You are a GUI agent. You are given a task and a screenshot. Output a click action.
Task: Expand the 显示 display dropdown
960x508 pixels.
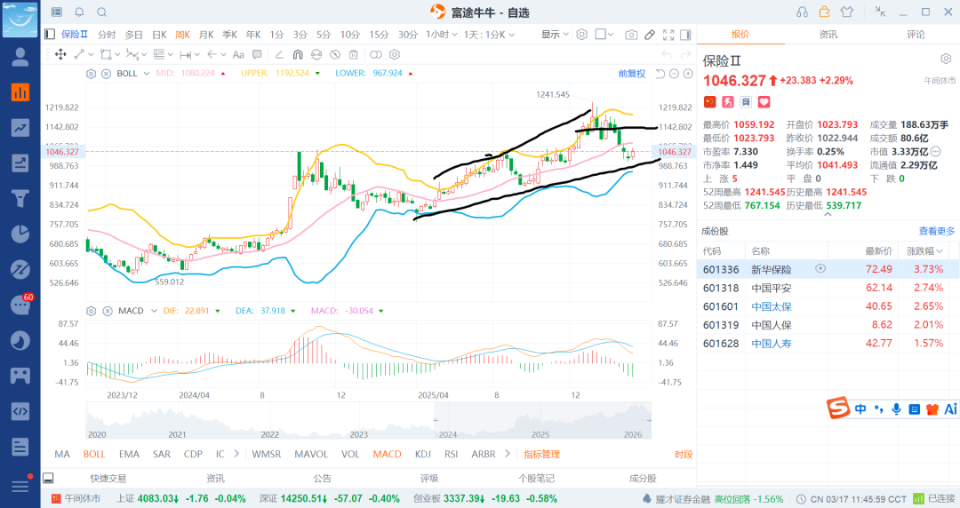[x=556, y=35]
